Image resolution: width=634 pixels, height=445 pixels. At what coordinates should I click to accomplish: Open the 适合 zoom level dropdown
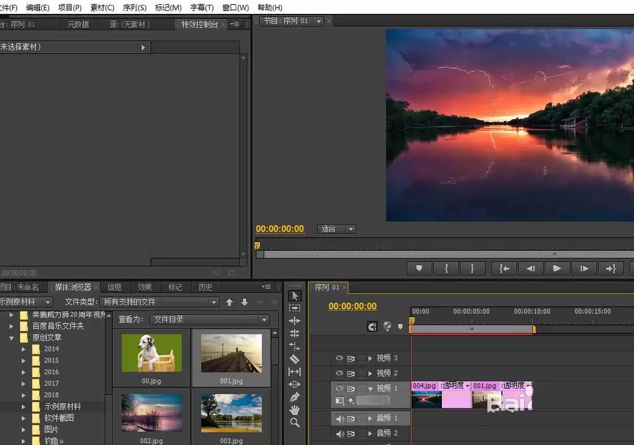click(336, 229)
